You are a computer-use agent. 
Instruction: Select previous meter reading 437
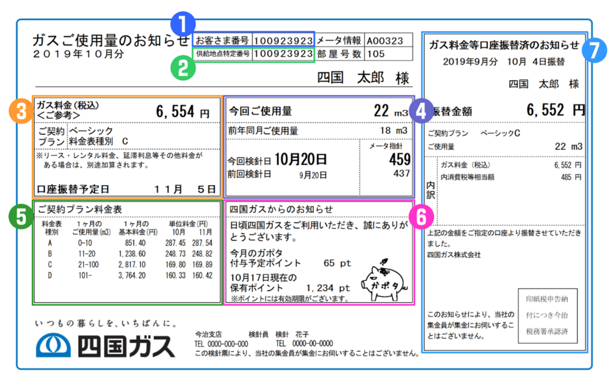coord(401,174)
